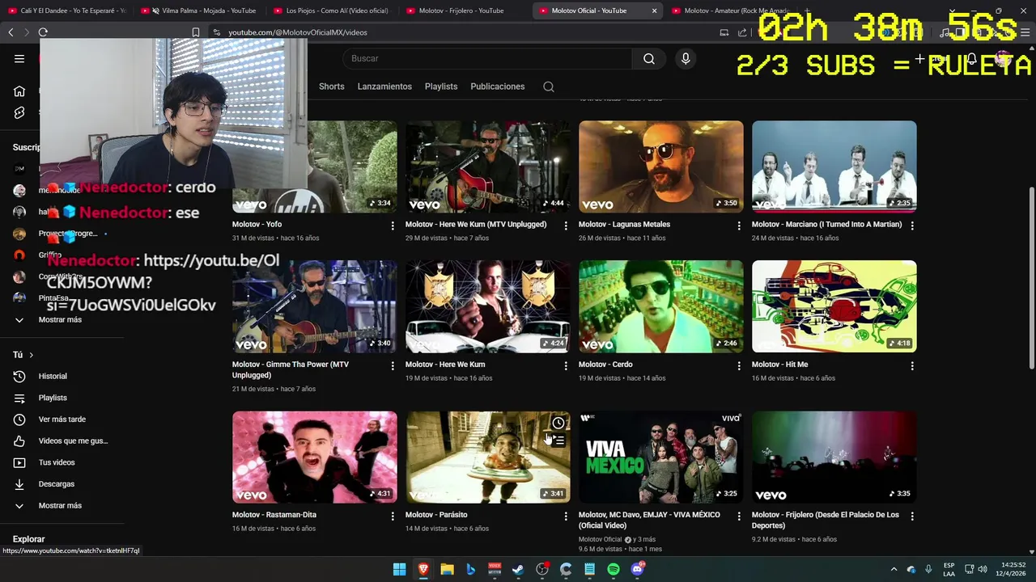Switch to the Playlists channel tab
Screen dimensions: 1036x582
[441, 86]
